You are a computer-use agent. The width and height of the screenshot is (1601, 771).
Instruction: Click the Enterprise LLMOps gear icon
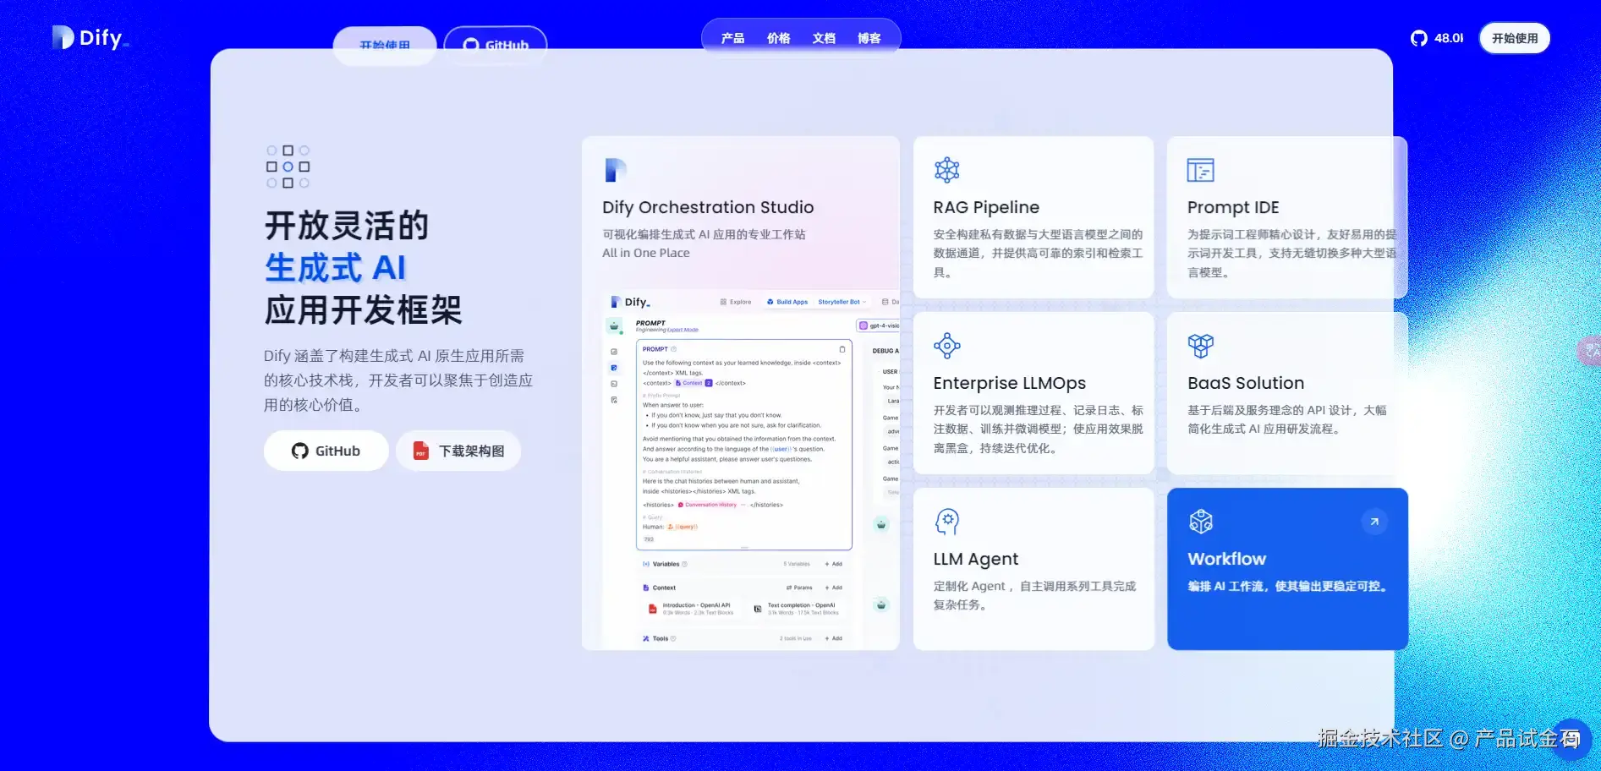(x=946, y=346)
